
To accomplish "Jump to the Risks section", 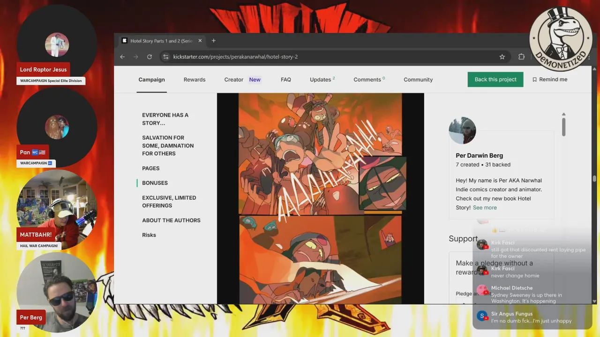I will pyautogui.click(x=149, y=235).
